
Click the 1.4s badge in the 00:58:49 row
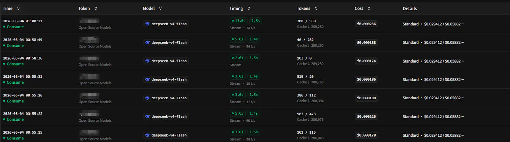pyautogui.click(x=254, y=39)
